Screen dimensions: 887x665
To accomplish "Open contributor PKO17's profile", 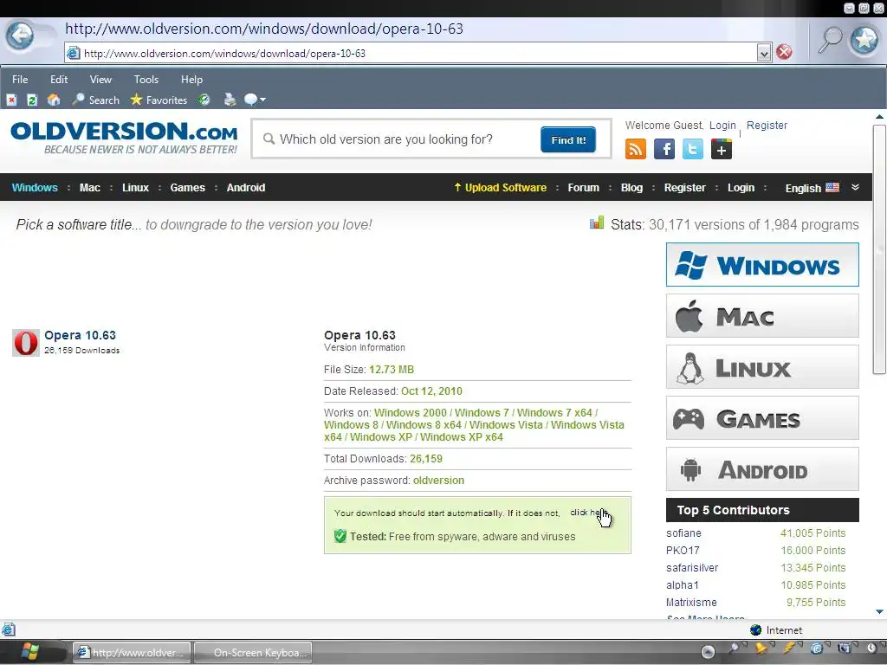I will point(683,550).
